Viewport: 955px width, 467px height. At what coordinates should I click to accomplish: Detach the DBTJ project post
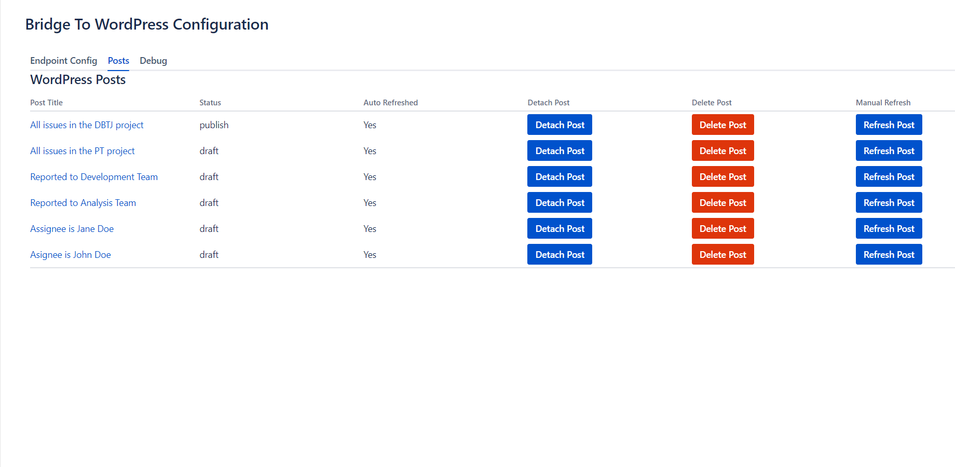coord(560,125)
